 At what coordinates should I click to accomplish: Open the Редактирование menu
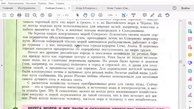(16, 3)
